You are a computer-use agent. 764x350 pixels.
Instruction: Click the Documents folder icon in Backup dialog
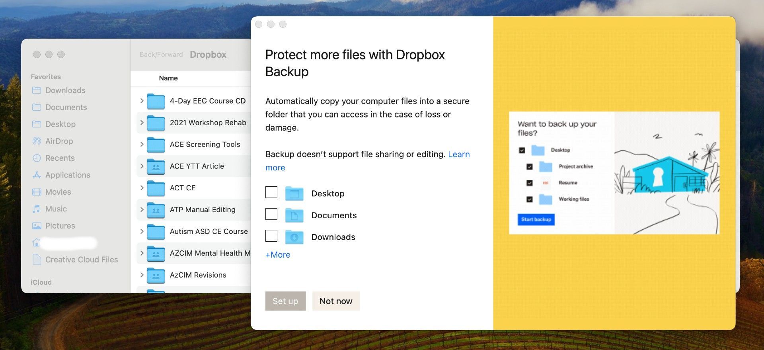[294, 215]
